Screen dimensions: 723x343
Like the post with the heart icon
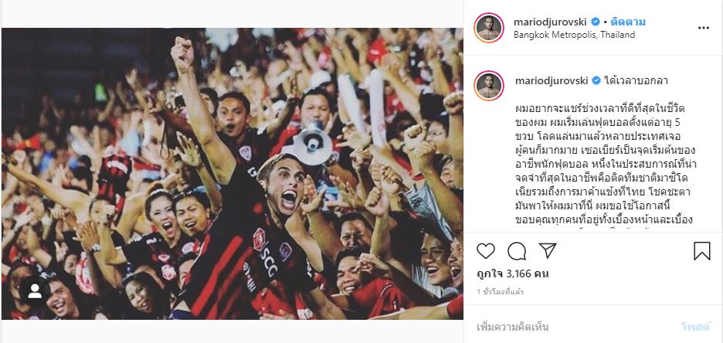pyautogui.click(x=486, y=251)
